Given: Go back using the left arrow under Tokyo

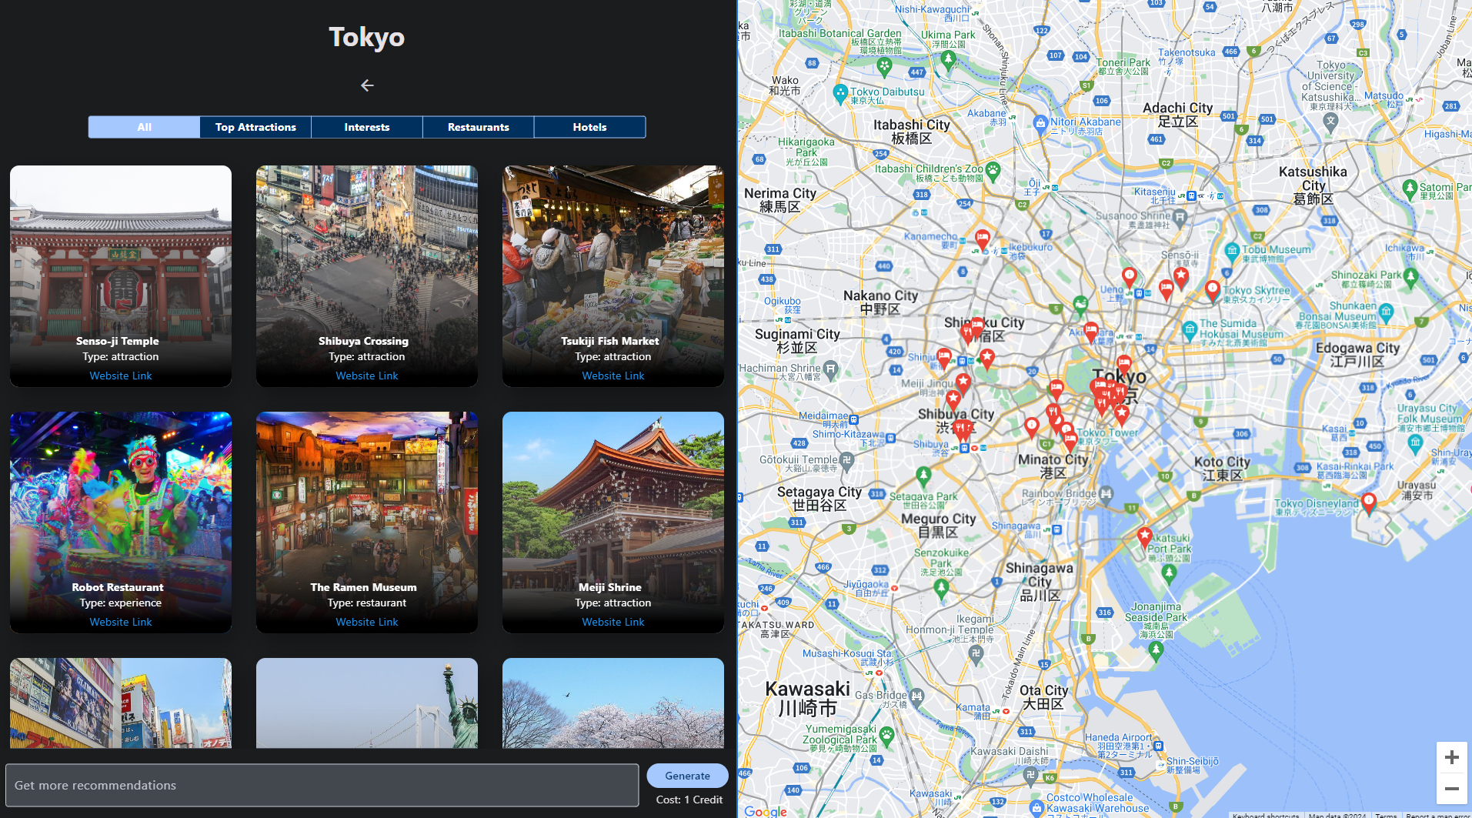Looking at the screenshot, I should (x=367, y=85).
